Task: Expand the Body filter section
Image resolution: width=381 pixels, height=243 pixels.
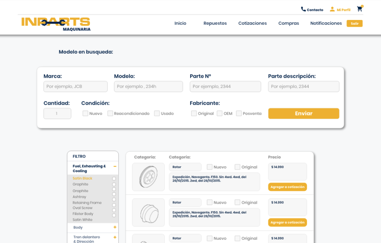Action: tap(115, 227)
